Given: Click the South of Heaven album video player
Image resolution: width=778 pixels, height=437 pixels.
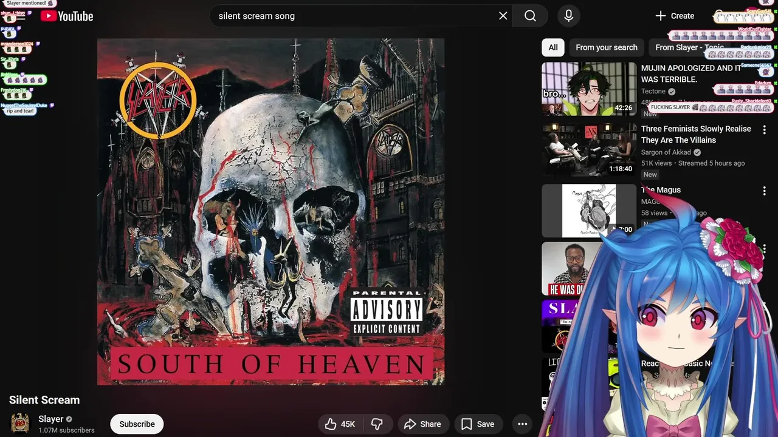Looking at the screenshot, I should coord(270,211).
